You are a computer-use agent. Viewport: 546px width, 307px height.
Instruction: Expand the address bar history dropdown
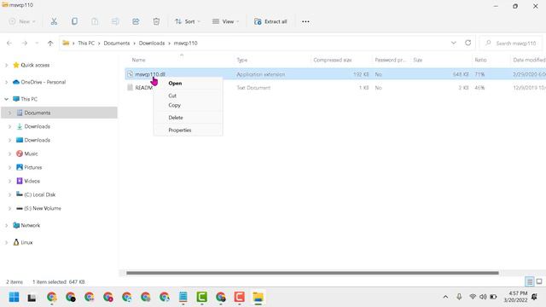coord(453,43)
